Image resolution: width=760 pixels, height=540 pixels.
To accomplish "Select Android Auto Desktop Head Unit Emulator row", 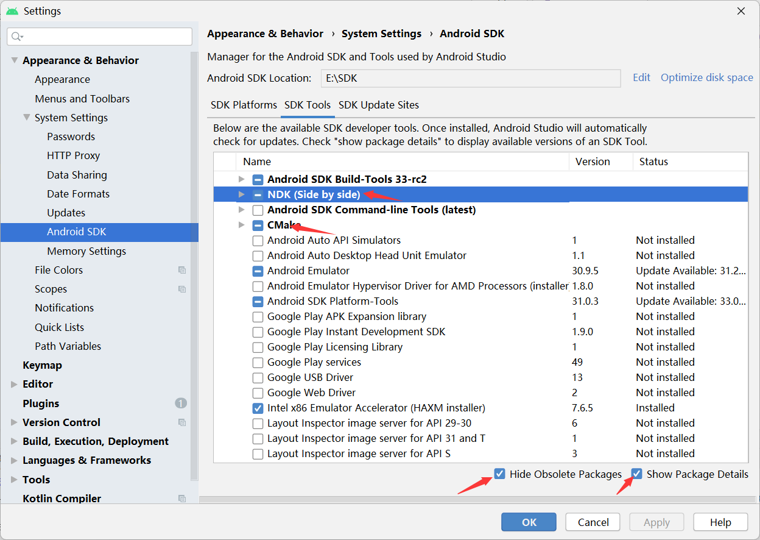I will 480,255.
